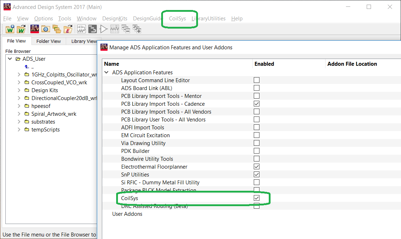This screenshot has width=401, height=239.
Task: Click the substrates folder icon
Action: [27, 122]
